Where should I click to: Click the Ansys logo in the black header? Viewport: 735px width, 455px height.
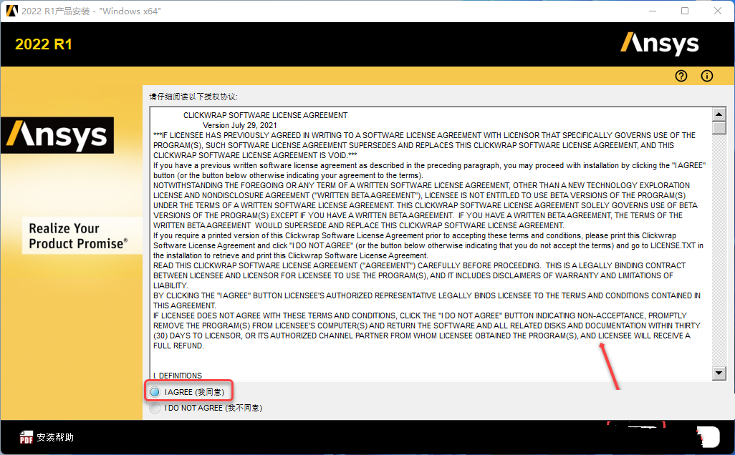coord(660,44)
